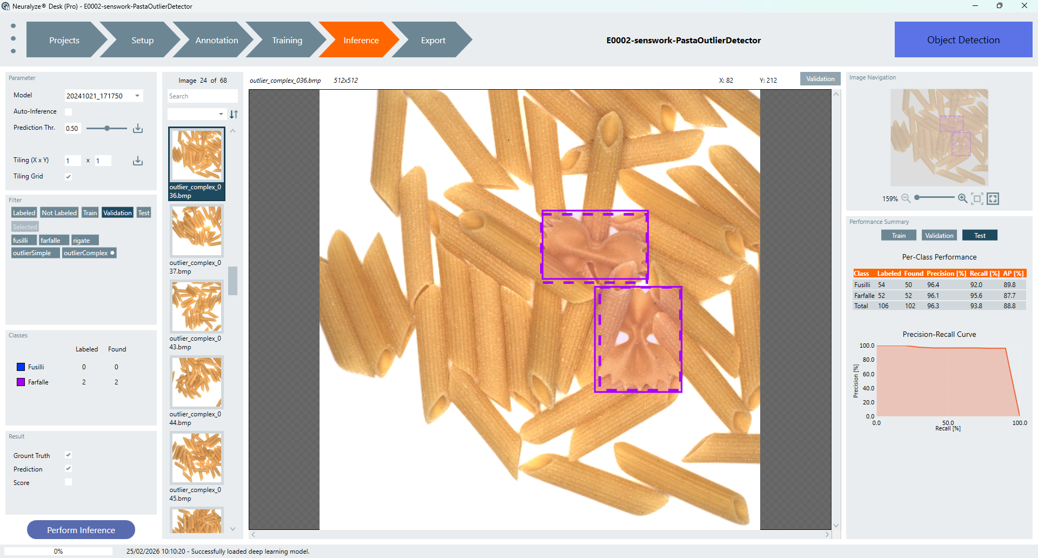Click the Object Detection button

(x=963, y=39)
